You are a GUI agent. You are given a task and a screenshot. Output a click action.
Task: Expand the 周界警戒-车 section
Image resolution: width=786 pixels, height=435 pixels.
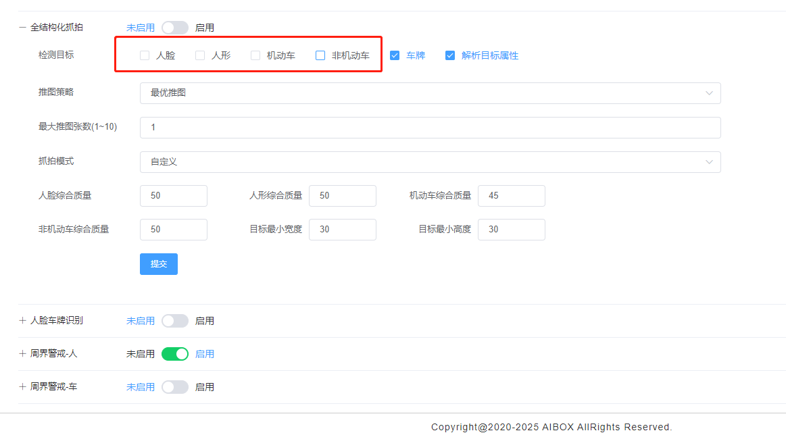click(x=22, y=386)
